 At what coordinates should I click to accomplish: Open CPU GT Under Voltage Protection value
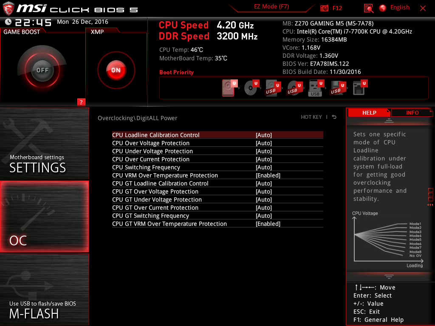[x=263, y=200]
